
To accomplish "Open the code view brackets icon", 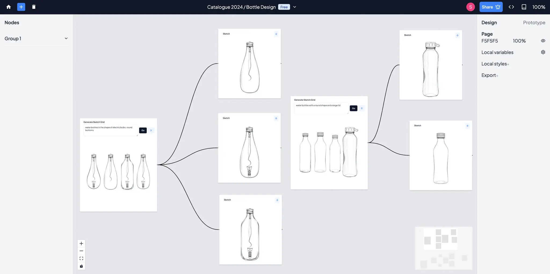I will pyautogui.click(x=511, y=7).
